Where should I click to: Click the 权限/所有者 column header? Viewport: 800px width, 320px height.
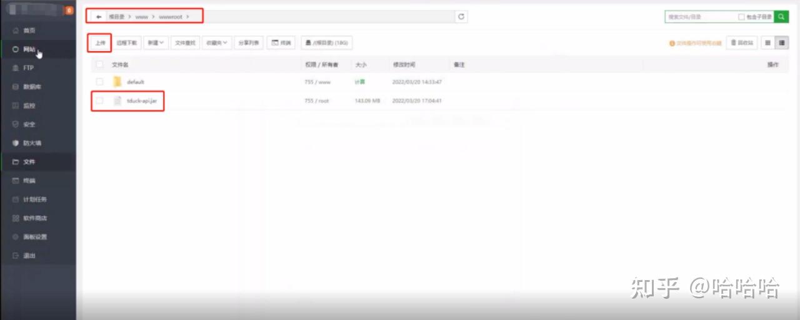[321, 64]
